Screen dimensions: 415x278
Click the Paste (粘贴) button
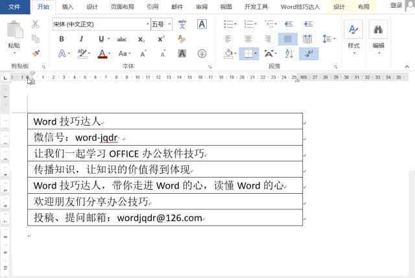pos(14,37)
